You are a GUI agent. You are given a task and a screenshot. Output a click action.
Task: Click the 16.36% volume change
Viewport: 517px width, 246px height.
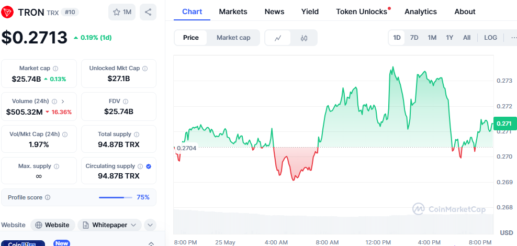point(61,112)
